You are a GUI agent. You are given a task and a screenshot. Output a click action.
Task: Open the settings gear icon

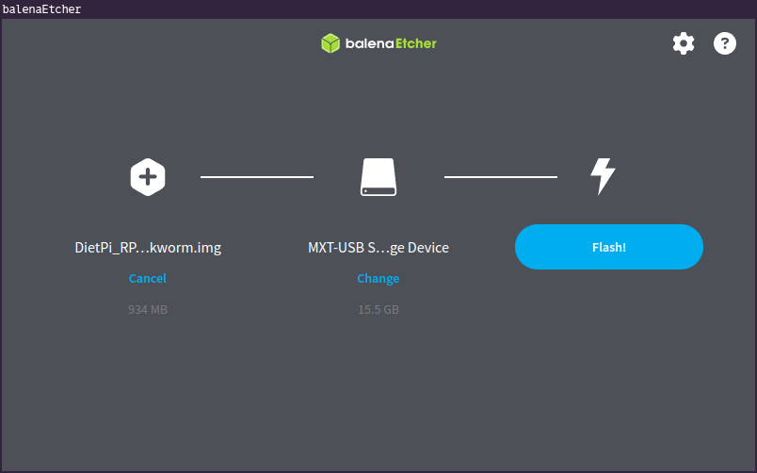pyautogui.click(x=683, y=43)
